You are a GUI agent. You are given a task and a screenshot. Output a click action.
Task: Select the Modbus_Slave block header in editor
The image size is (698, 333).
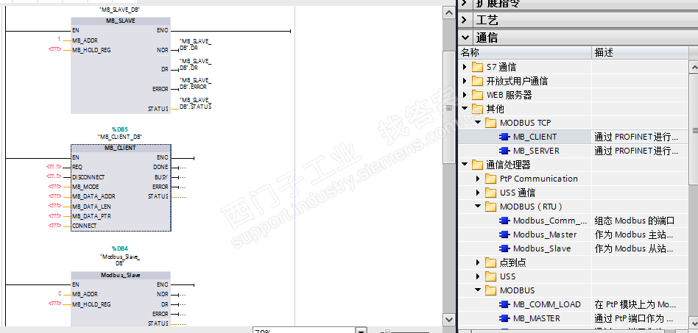pos(121,275)
